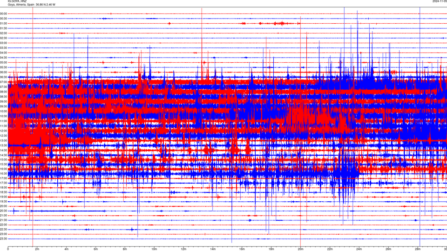Click the 10m minutes axis label

tap(154, 249)
